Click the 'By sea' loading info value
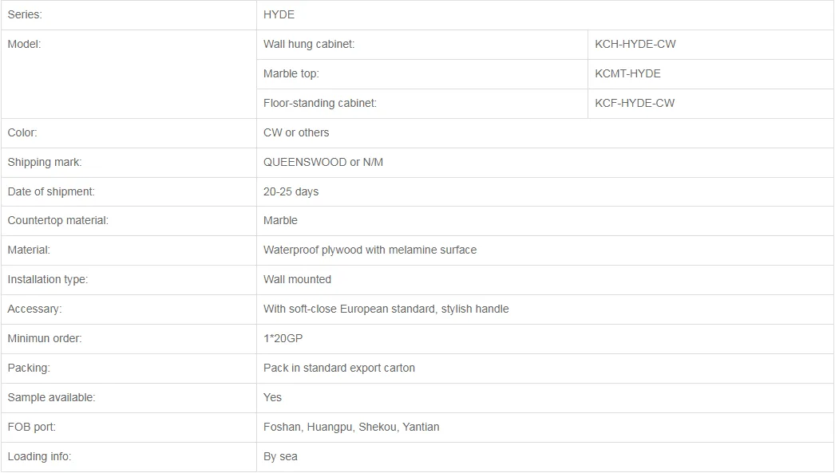835x473 pixels. click(280, 457)
